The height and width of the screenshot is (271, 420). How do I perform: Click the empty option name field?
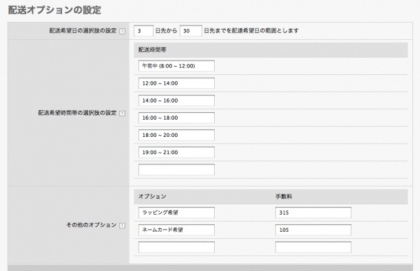click(x=176, y=247)
